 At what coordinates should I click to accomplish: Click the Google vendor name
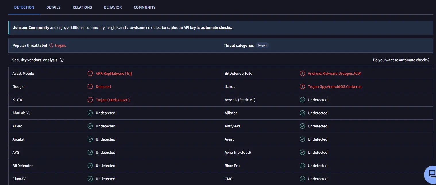click(x=18, y=86)
